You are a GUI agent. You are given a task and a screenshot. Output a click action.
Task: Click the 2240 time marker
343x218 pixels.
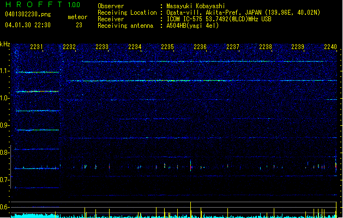330,47
